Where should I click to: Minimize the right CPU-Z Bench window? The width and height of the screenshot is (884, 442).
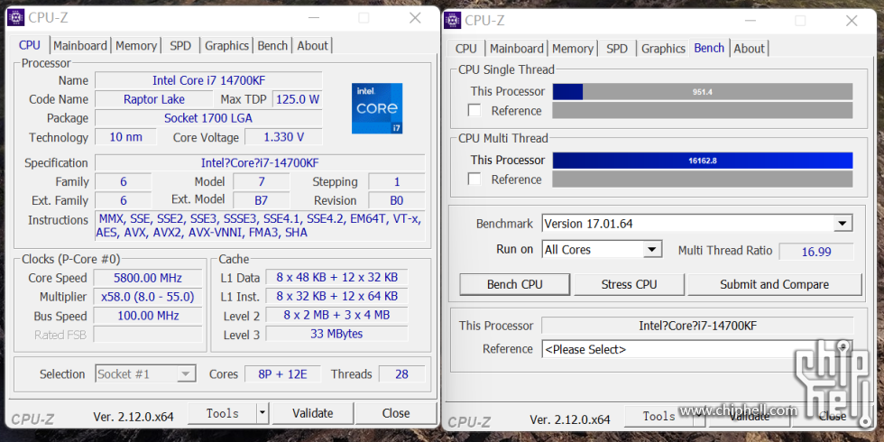(750, 22)
